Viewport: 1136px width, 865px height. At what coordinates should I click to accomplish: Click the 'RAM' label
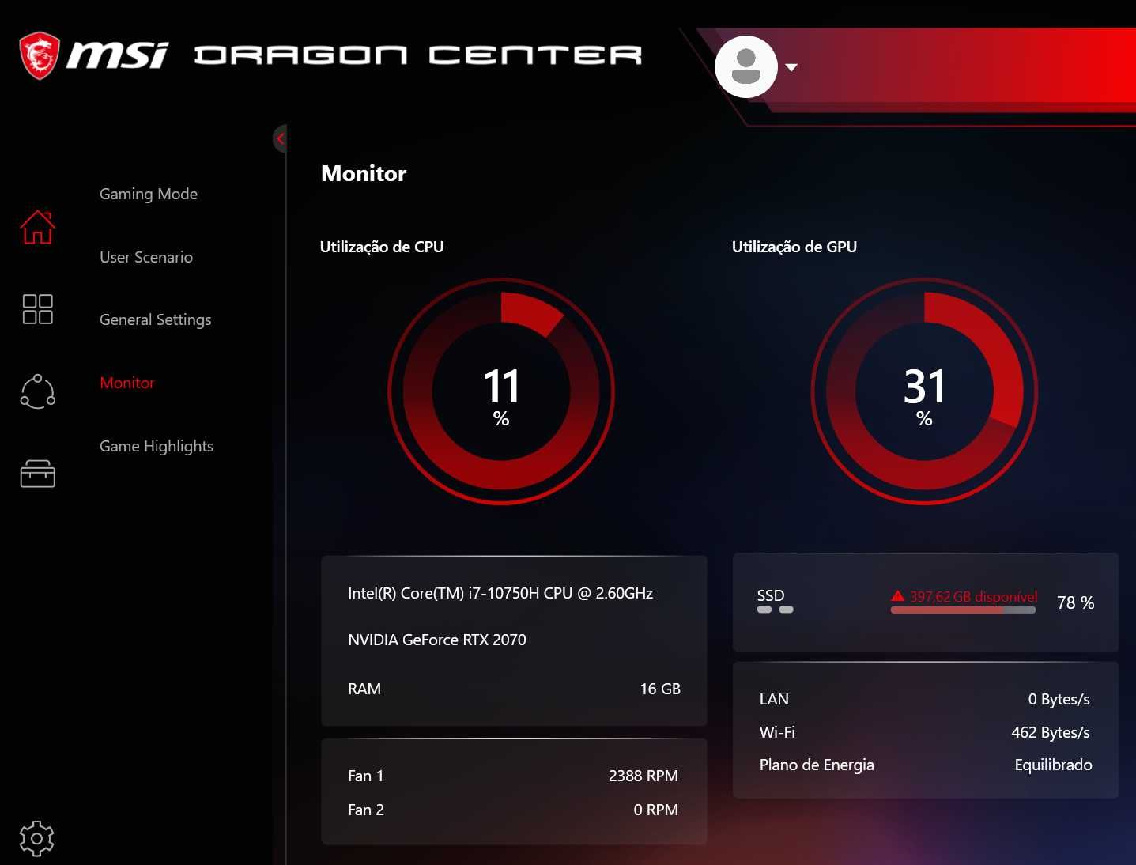coord(364,689)
